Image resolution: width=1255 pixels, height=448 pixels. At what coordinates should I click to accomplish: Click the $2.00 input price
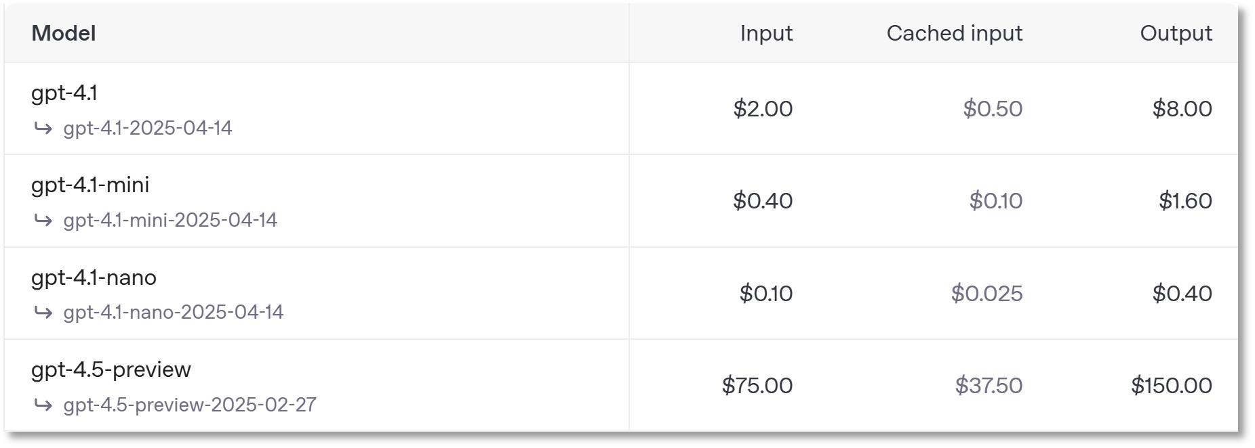(763, 109)
